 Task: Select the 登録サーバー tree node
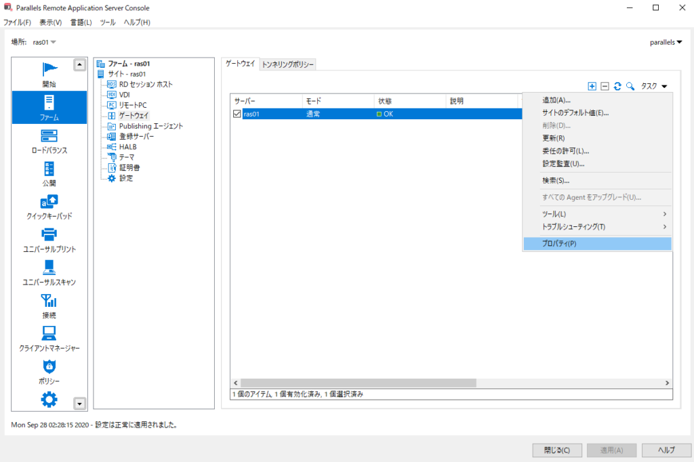coord(136,136)
